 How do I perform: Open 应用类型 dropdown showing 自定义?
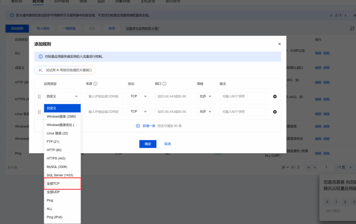62,96
